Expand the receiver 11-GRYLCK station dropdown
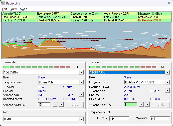173x126 pixels. (x=168, y=72)
